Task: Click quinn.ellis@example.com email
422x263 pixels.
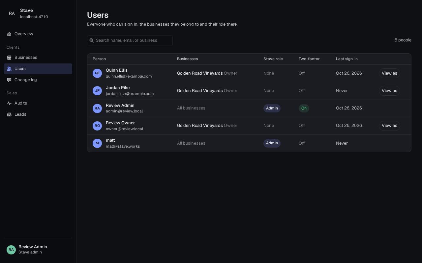Action: (129, 76)
